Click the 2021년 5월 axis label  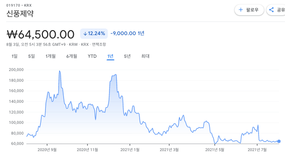pos(215,149)
